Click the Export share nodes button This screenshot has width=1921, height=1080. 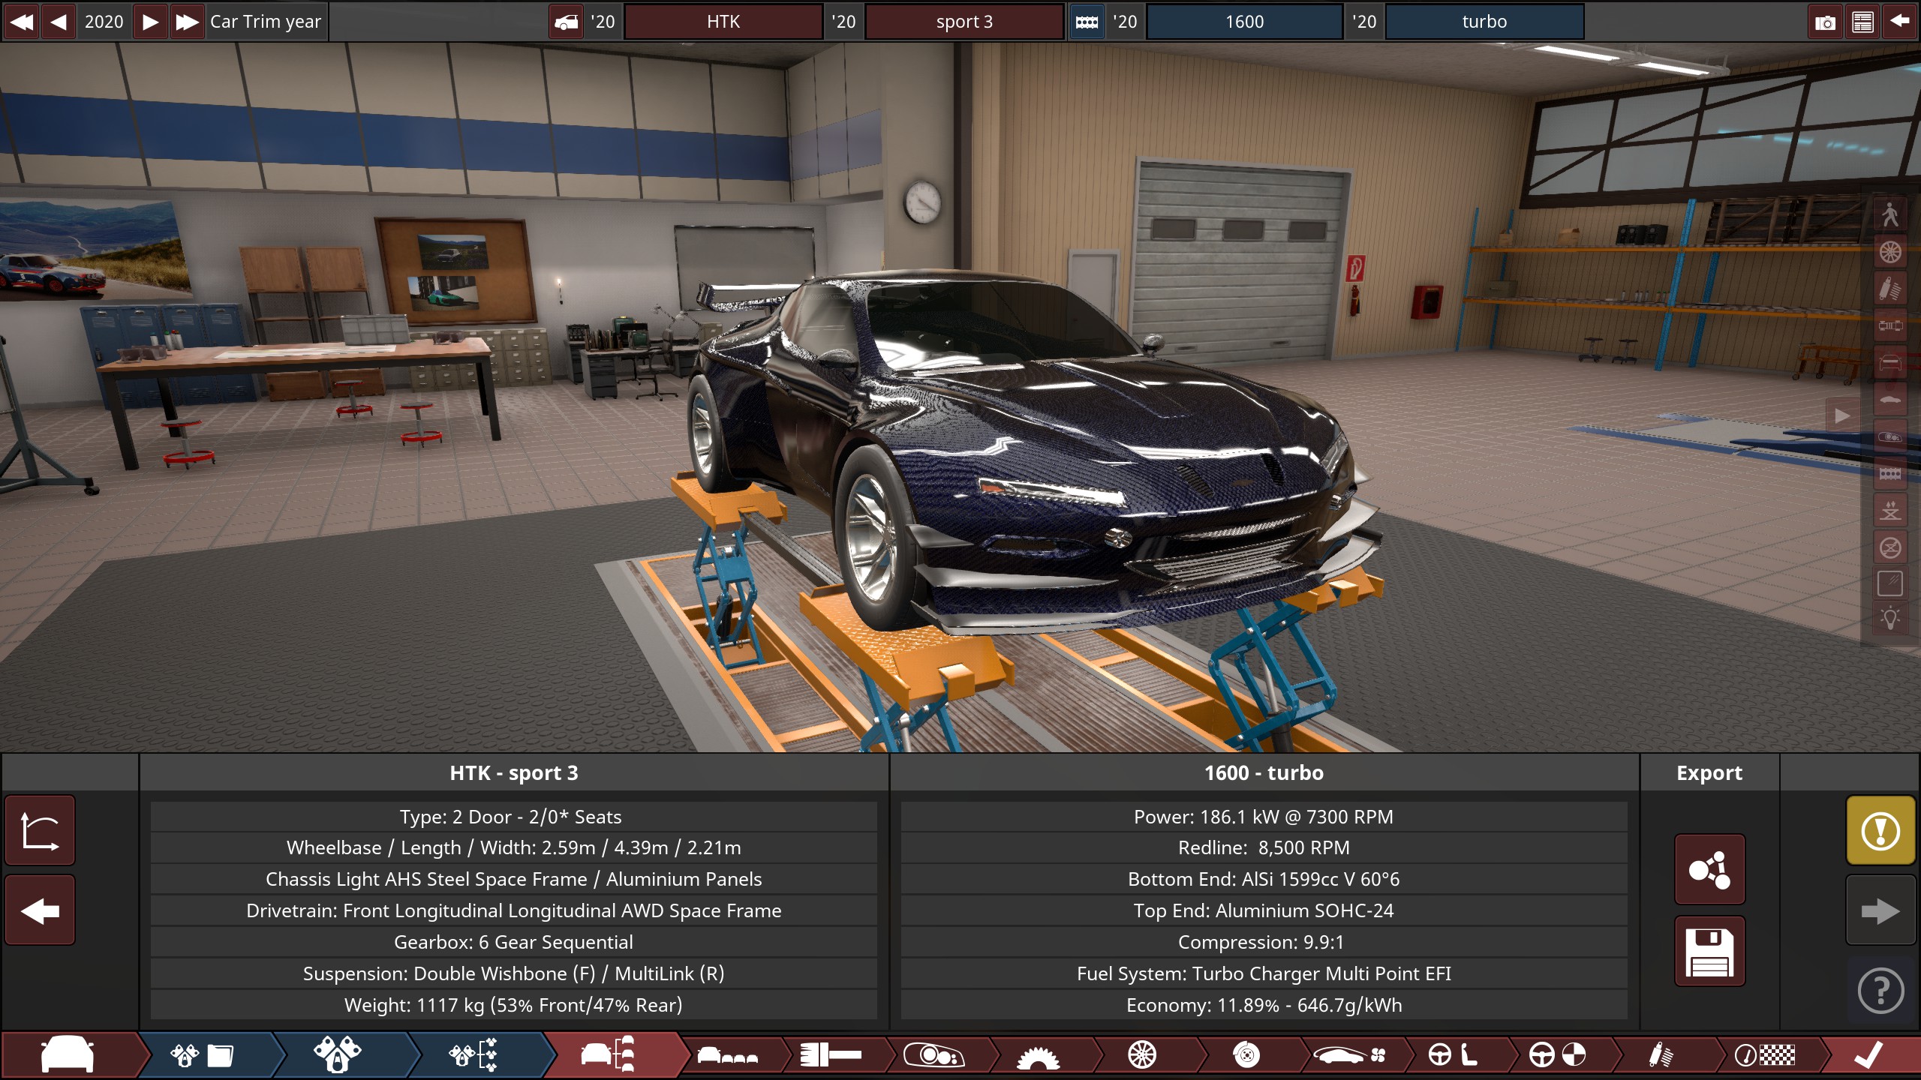tap(1709, 870)
